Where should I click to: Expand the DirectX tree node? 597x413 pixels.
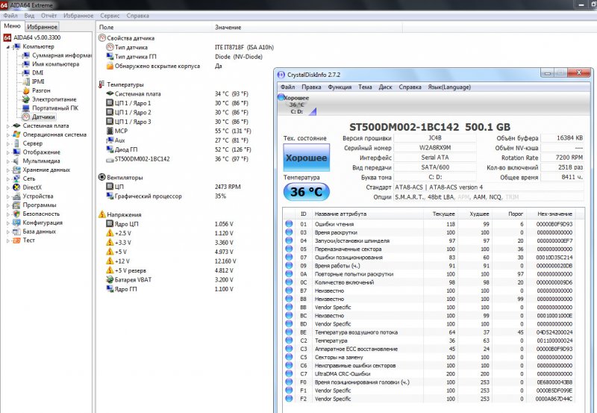8,187
